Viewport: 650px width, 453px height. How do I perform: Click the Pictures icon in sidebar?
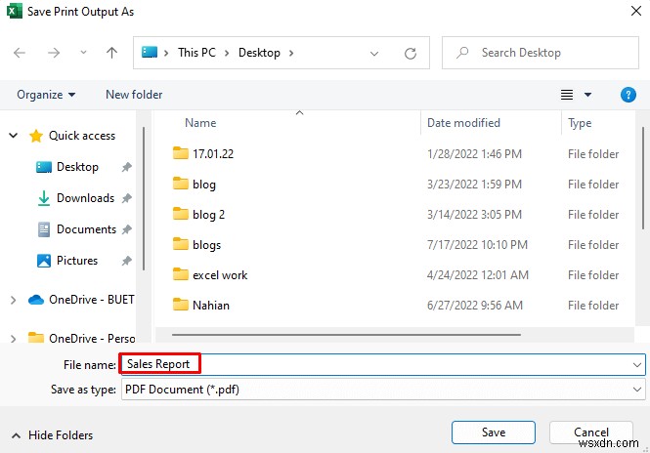[x=44, y=261]
